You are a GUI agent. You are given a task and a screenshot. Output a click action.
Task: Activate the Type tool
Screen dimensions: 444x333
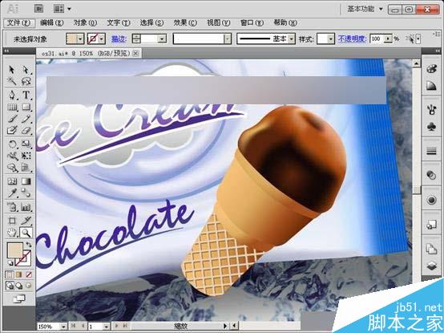(26, 95)
